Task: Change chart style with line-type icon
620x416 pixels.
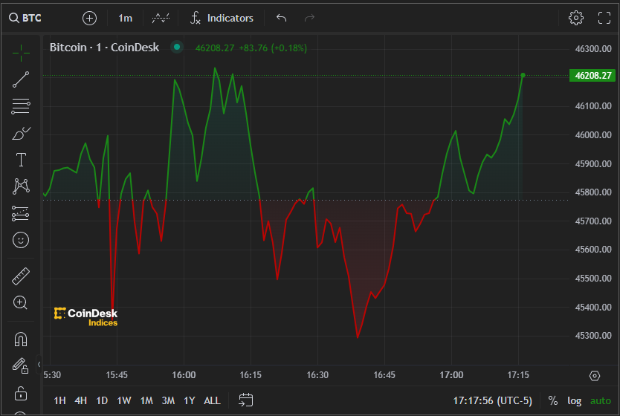Action: click(x=161, y=18)
